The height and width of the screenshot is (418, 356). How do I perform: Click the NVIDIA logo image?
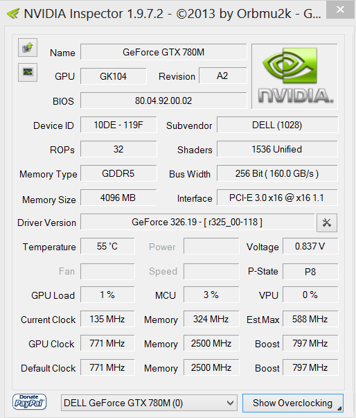coord(295,76)
